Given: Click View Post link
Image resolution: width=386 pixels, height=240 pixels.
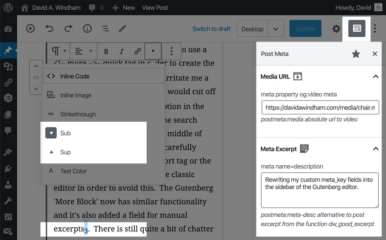Looking at the screenshot, I should pyautogui.click(x=155, y=8).
